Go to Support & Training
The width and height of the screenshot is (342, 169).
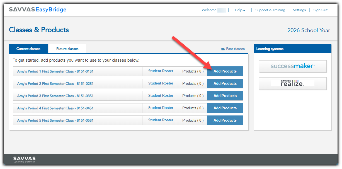point(270,10)
